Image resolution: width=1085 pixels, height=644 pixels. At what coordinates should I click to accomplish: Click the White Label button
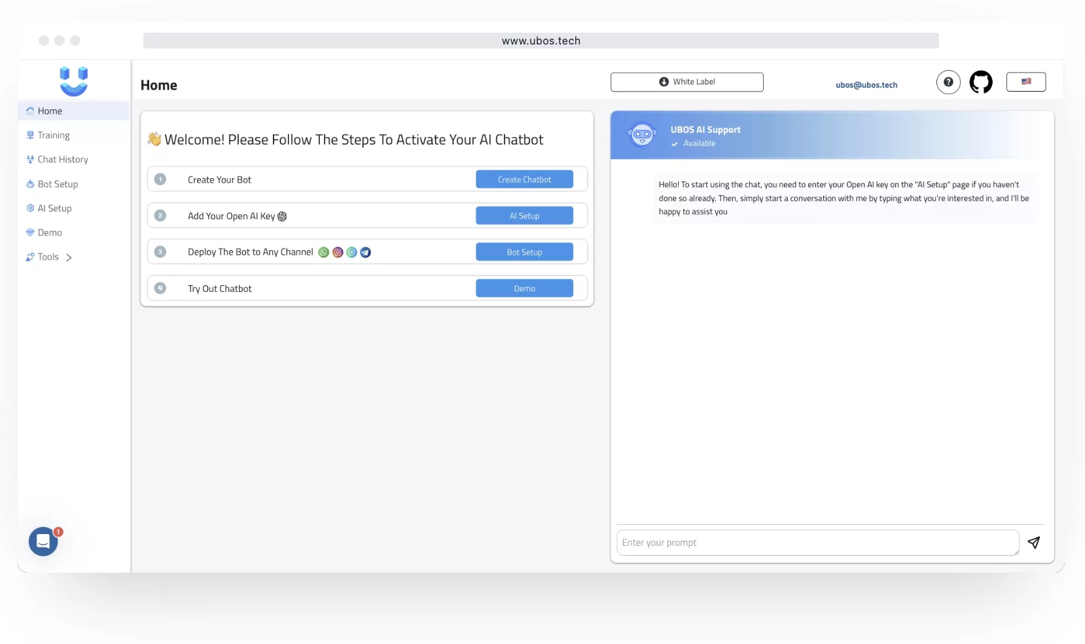[x=687, y=82]
